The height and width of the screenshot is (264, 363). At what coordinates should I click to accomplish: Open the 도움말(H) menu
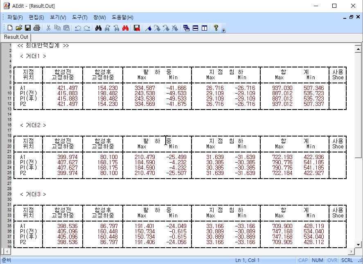click(x=122, y=17)
